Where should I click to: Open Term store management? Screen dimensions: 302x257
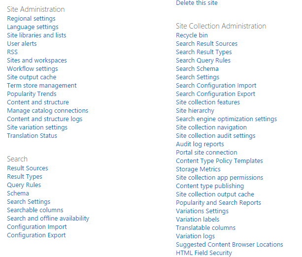click(x=41, y=86)
